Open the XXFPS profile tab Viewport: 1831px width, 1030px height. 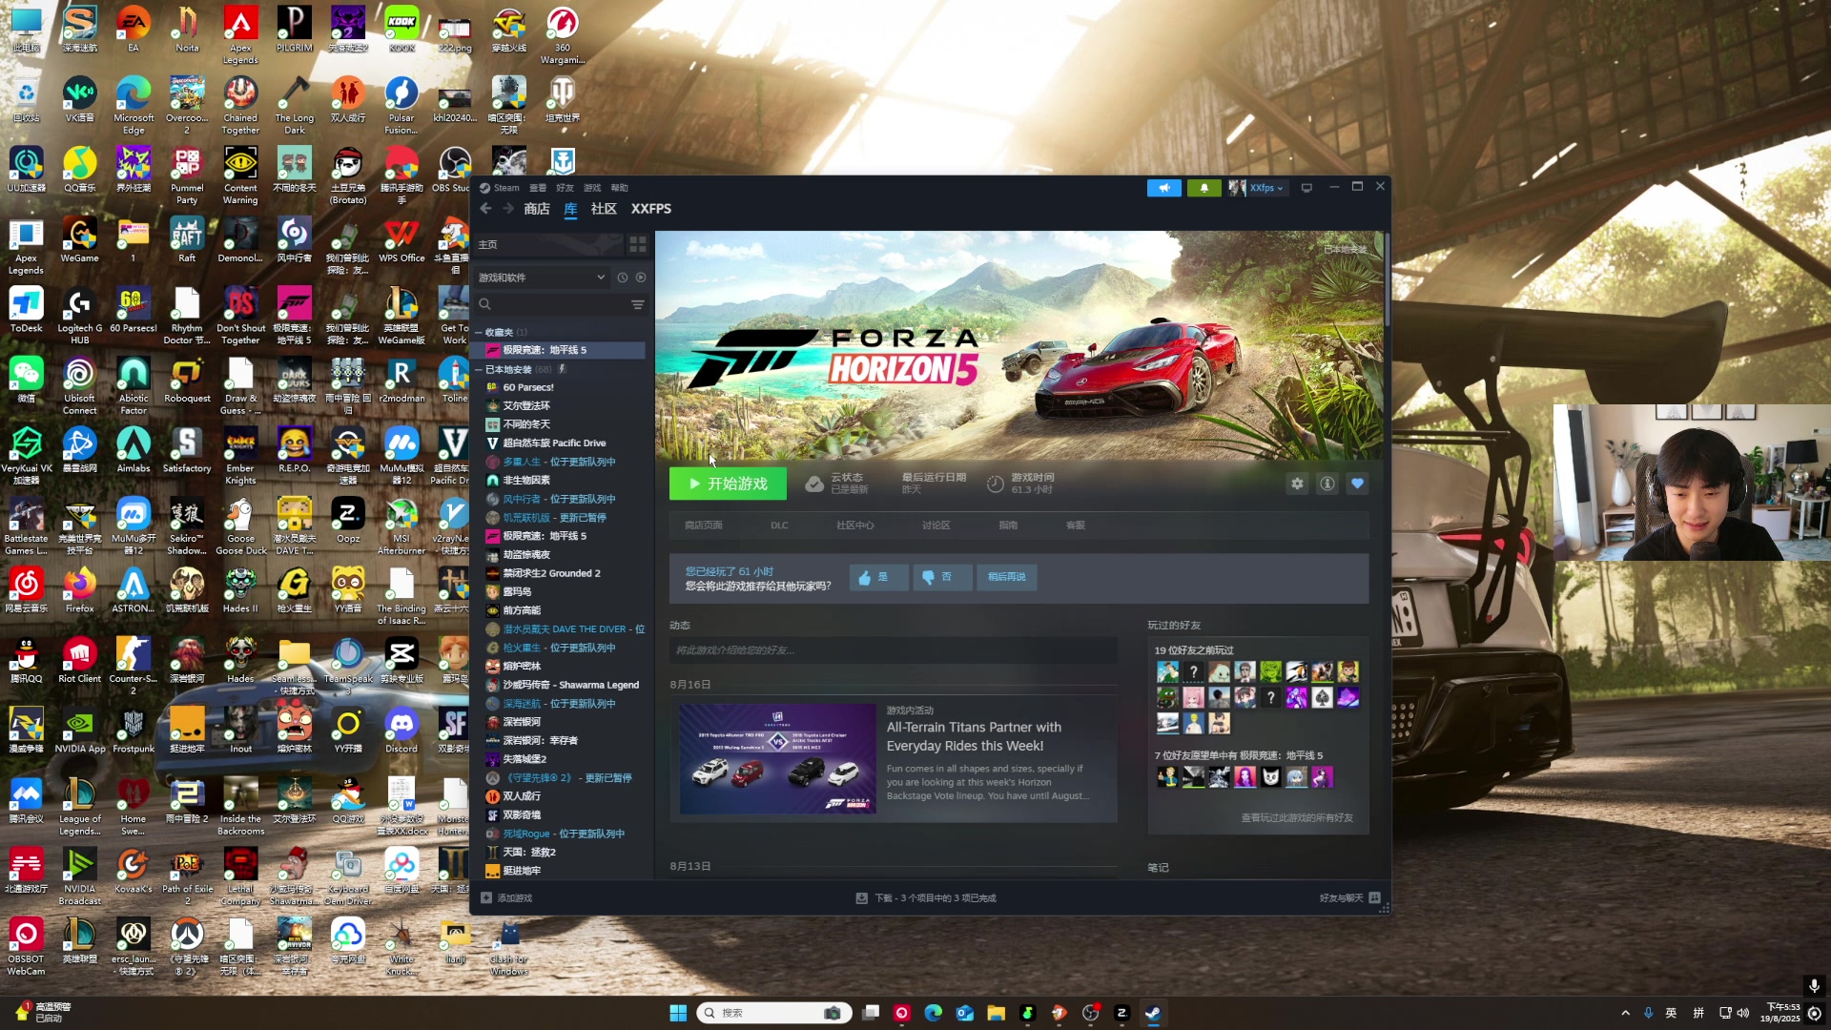click(651, 209)
